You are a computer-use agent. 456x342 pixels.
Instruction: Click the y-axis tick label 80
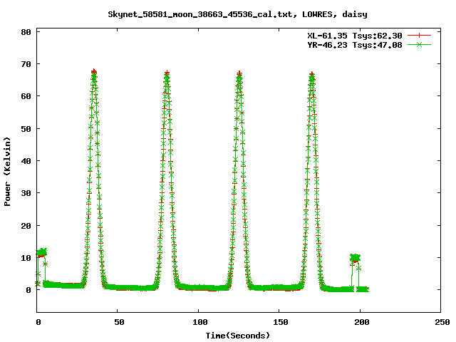(26, 32)
